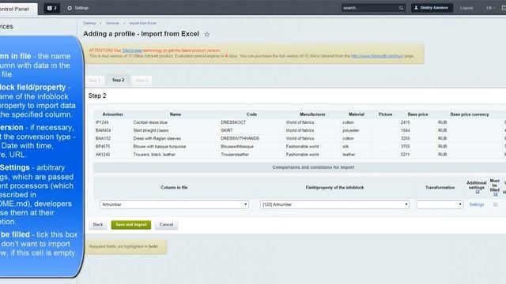Add the page to favorites with the star
This screenshot has height=284, width=506.
(x=207, y=34)
